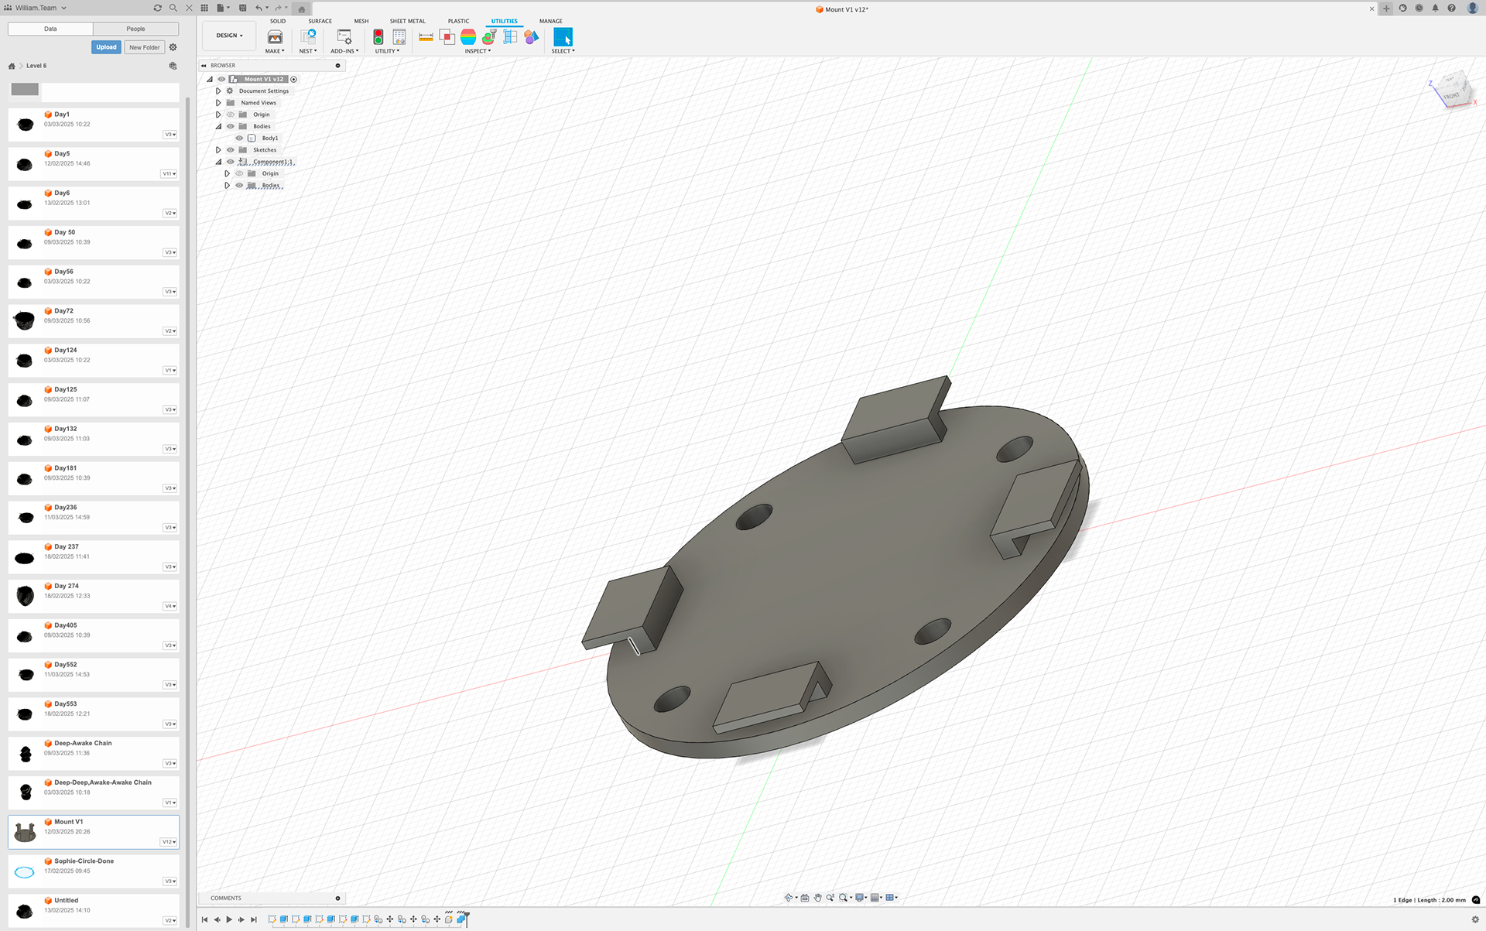Open data panel settings gear
The height and width of the screenshot is (931, 1486).
pos(173,47)
